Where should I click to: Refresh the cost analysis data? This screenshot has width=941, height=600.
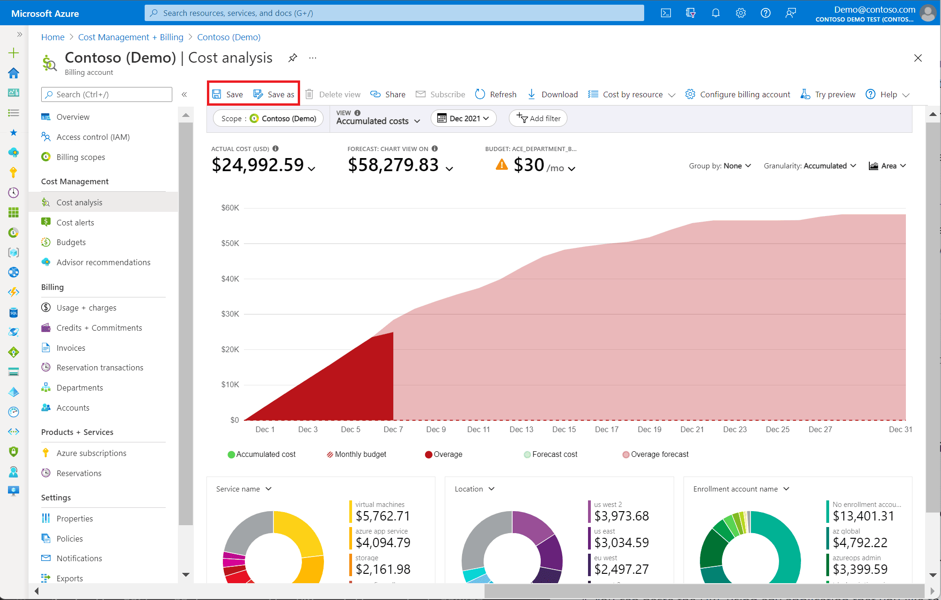496,94
